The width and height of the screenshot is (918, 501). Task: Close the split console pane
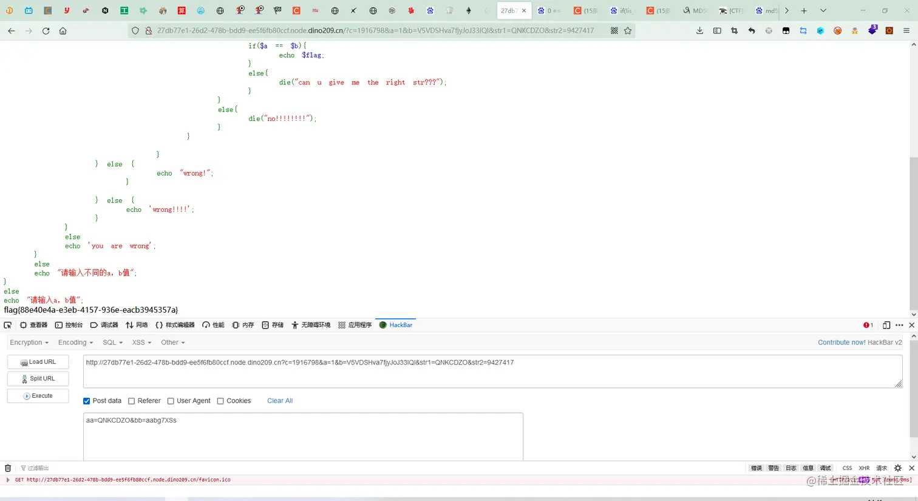click(x=911, y=468)
